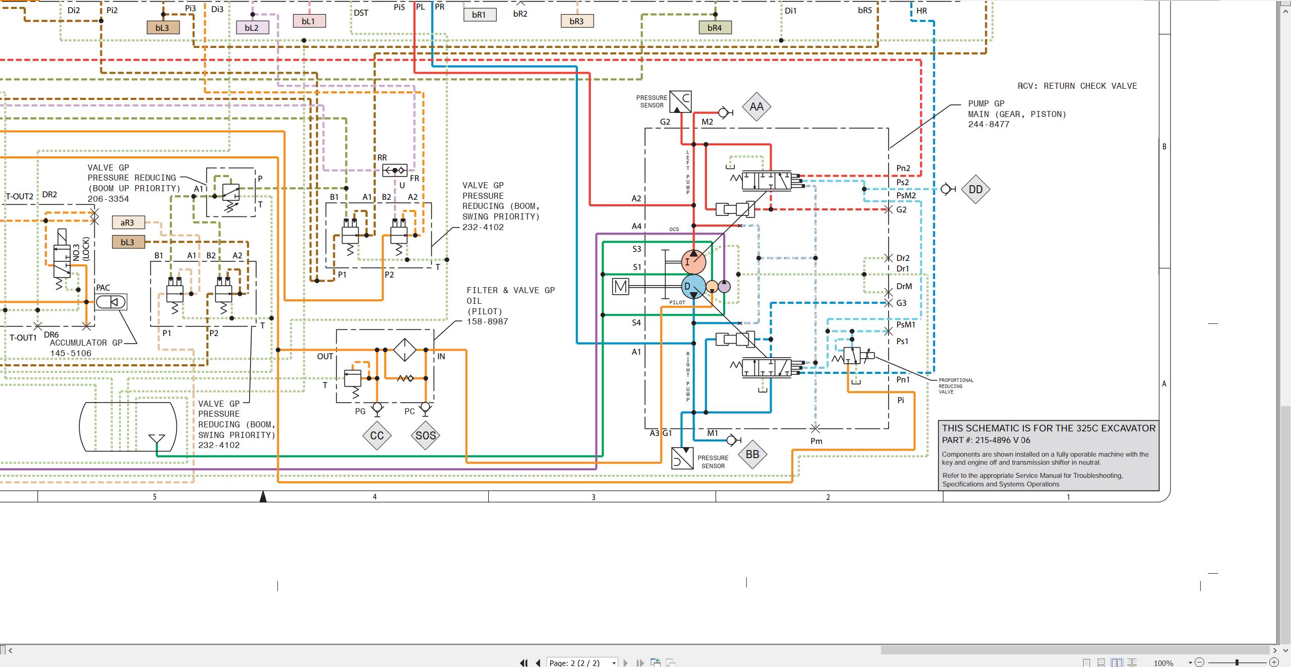Viewport: 1291px width, 667px height.
Task: Click the SOS diamond marker
Action: point(426,435)
